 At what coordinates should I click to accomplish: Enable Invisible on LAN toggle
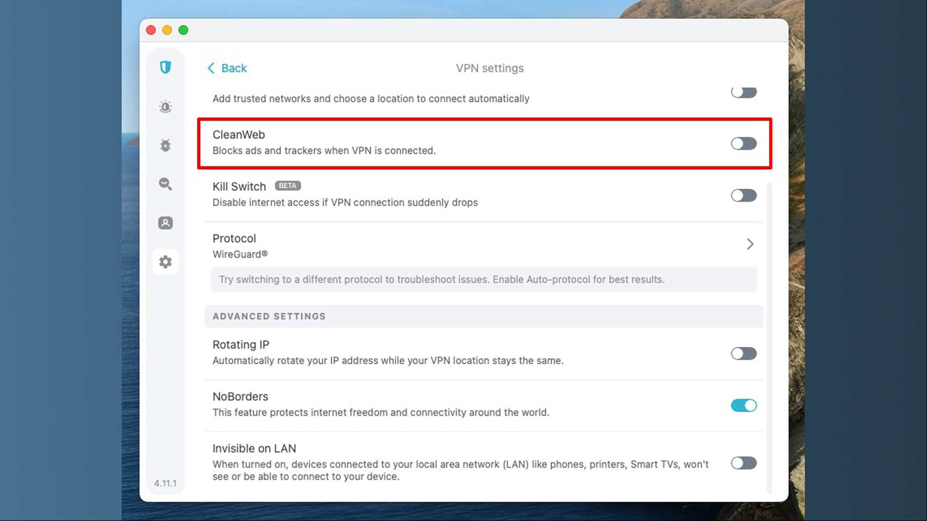click(x=744, y=463)
